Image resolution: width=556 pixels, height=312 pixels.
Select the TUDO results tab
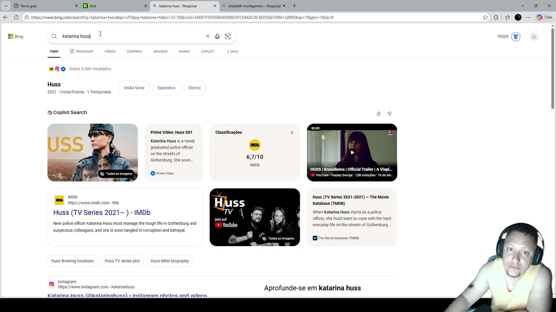pyautogui.click(x=54, y=52)
